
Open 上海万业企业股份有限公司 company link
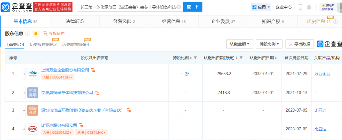[65, 70]
